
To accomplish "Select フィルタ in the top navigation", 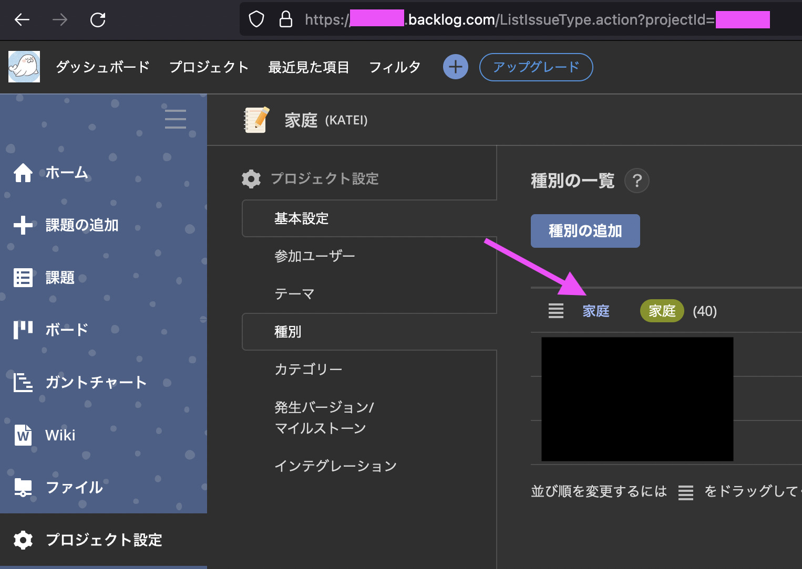I will pos(395,67).
